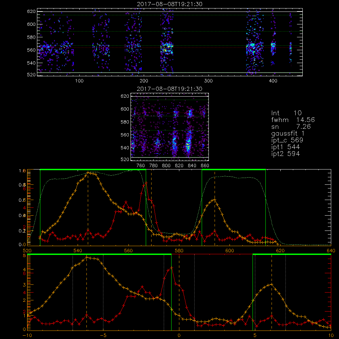The width and height of the screenshot is (339, 339).
Task: Click the 860 x-axis label of middle image
Action: click(x=205, y=166)
